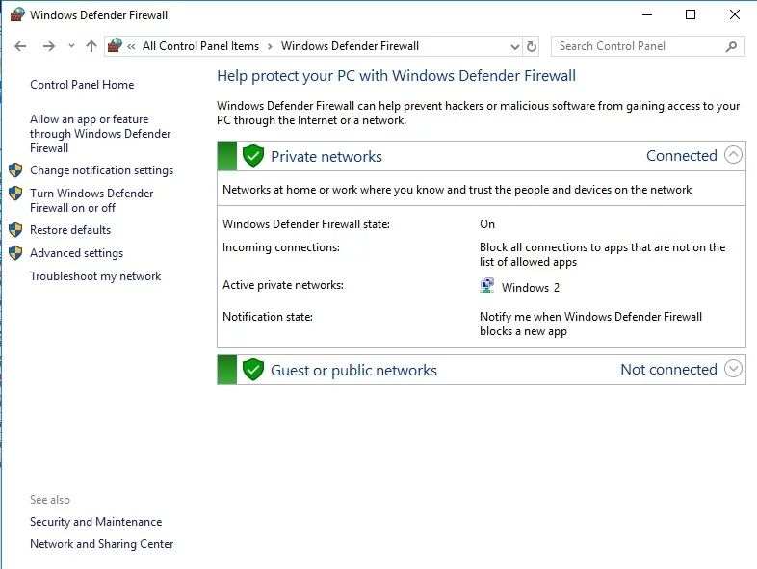
Task: Open address bar history dropdown
Action: click(511, 46)
